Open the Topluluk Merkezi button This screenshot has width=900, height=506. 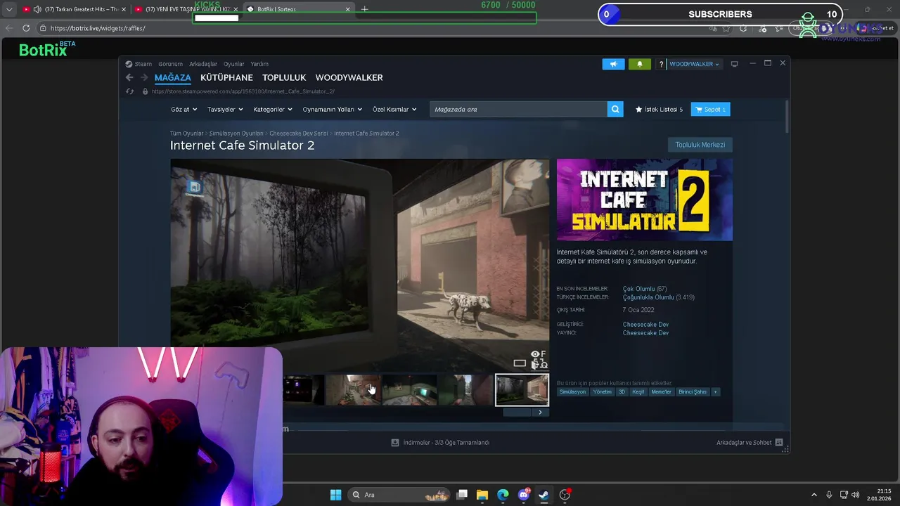coord(700,145)
